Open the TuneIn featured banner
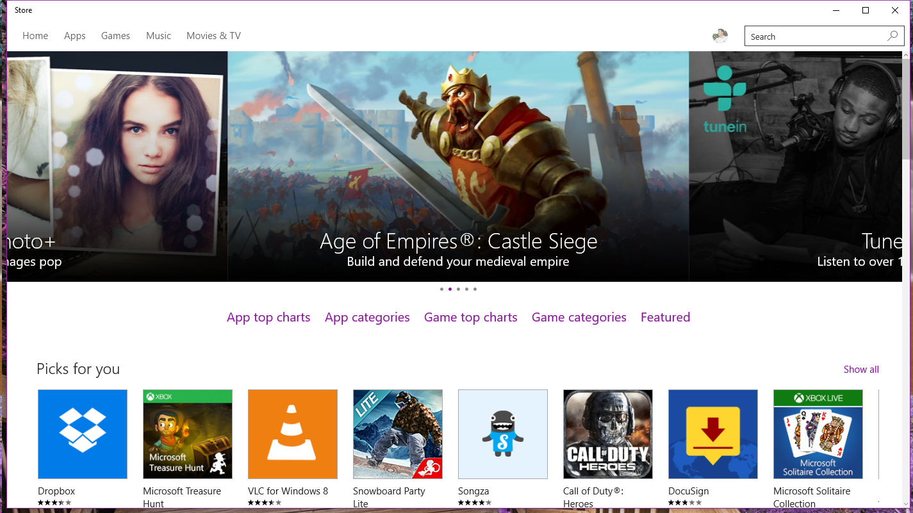Viewport: 913px width, 513px height. coord(796,167)
